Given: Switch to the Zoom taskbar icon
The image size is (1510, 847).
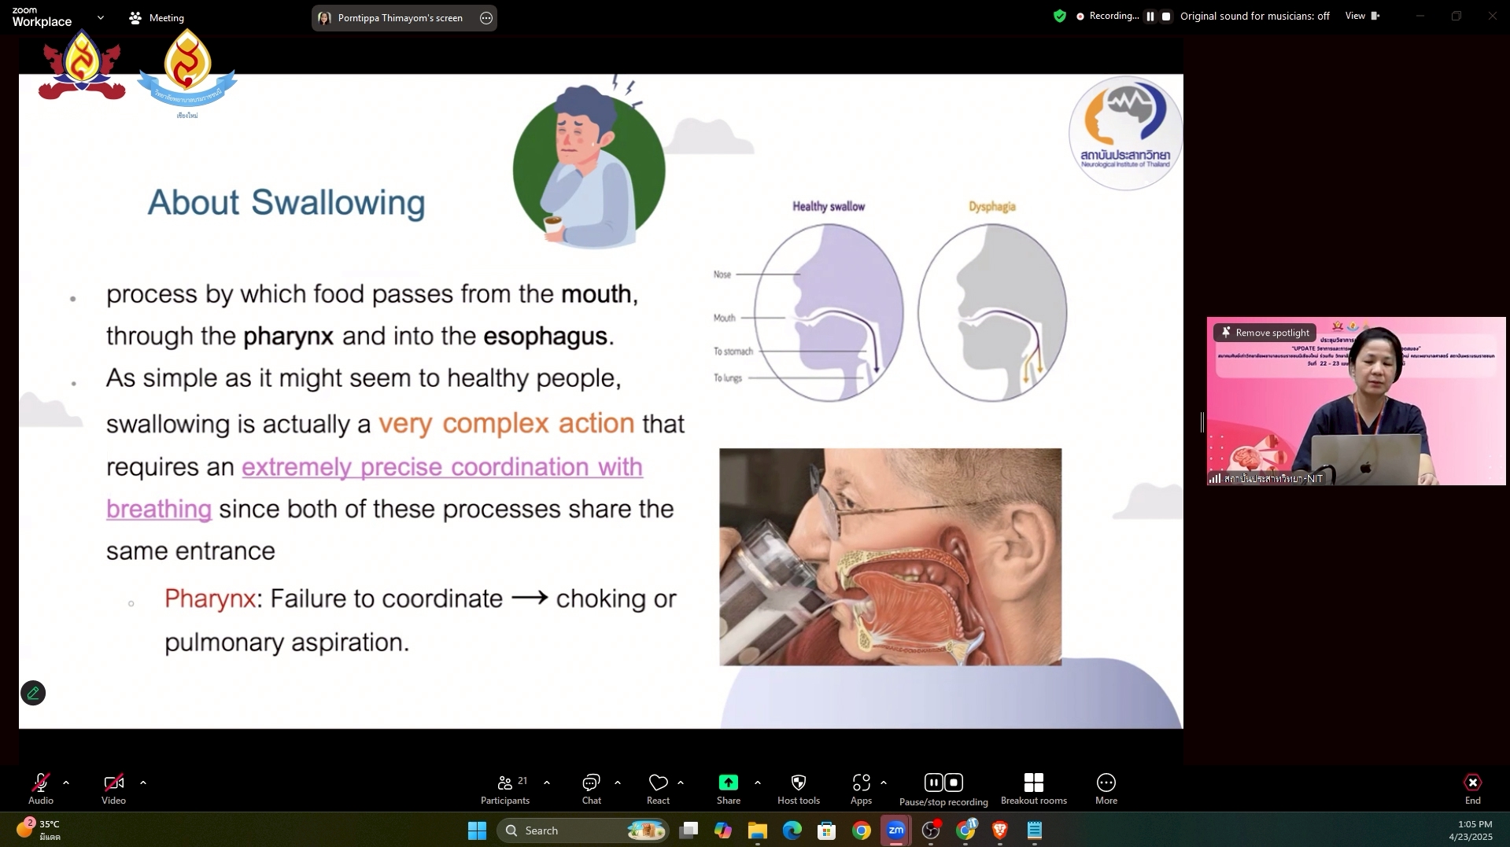Looking at the screenshot, I should click(896, 830).
